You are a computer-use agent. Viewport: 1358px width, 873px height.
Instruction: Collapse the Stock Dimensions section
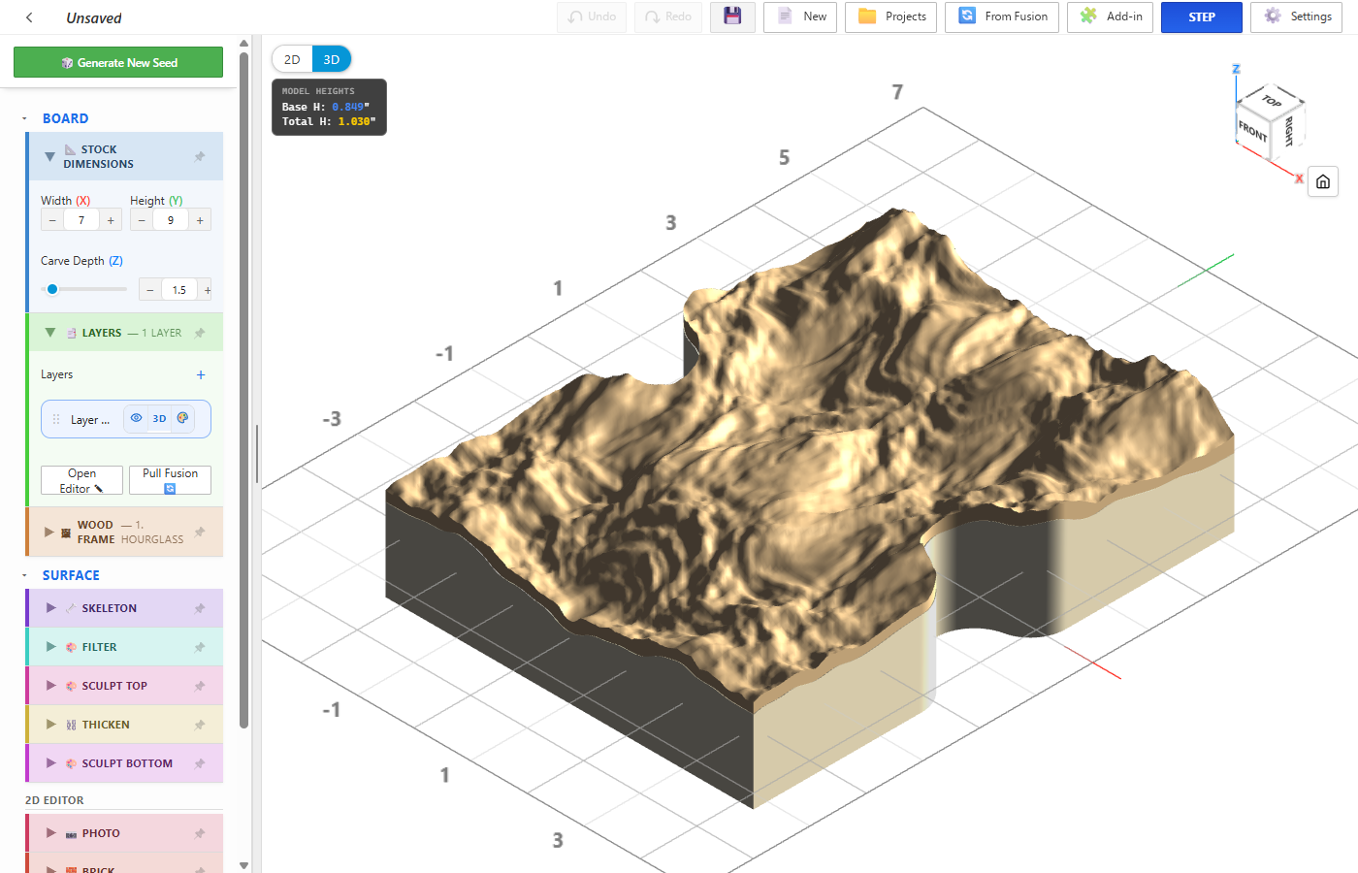click(49, 156)
